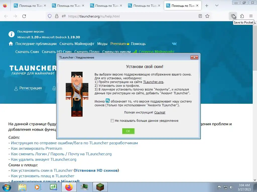Viewport: 257px width, 192px height.
Task: Open the monitor tool taskbar icon
Action: (84, 187)
